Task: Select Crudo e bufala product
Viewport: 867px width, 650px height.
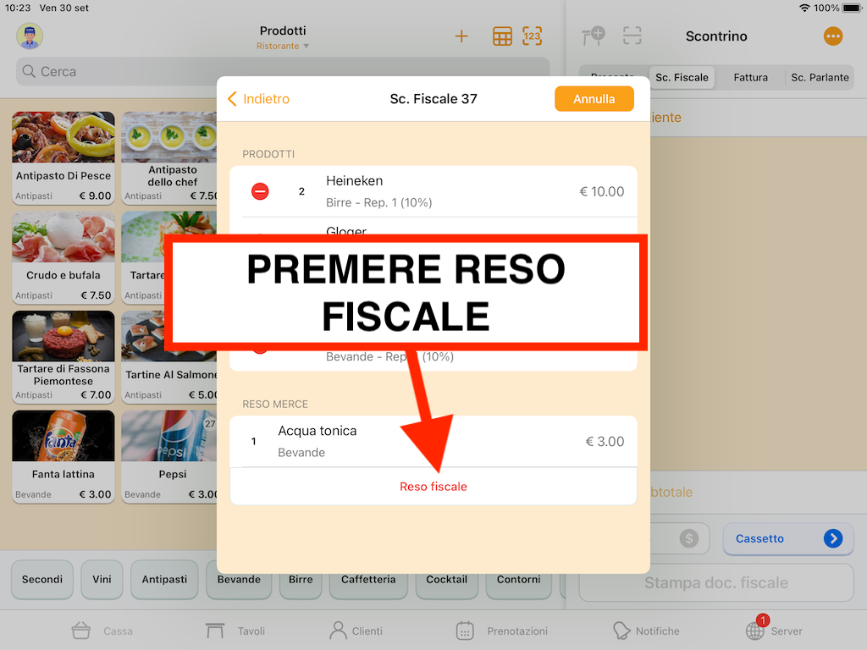Action: [63, 257]
